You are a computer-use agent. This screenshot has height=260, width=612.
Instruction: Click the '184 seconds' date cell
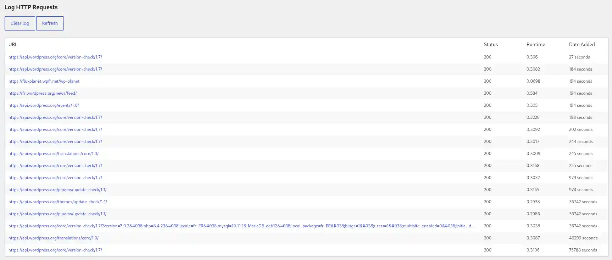[x=580, y=69]
